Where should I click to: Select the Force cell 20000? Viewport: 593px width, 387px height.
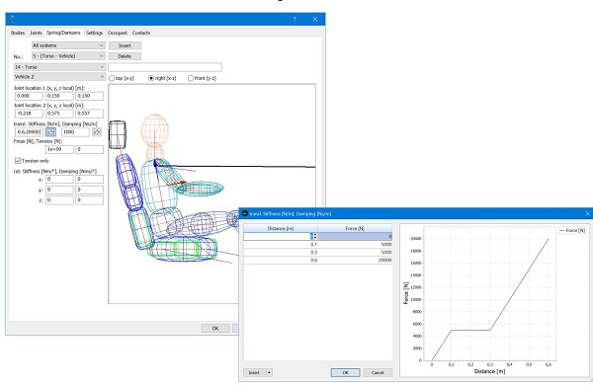pyautogui.click(x=355, y=260)
